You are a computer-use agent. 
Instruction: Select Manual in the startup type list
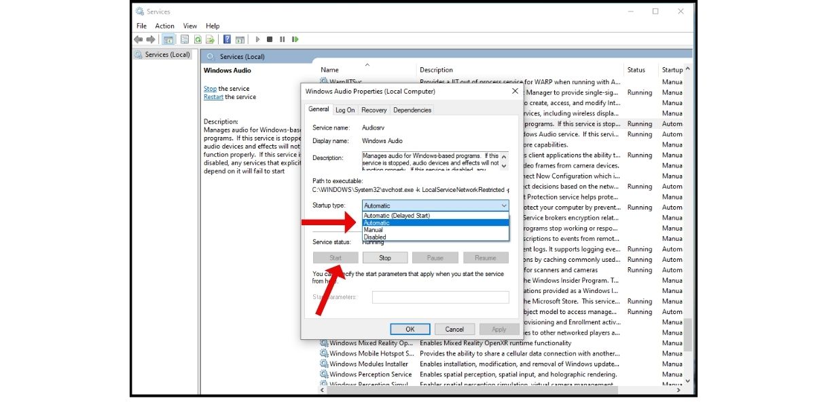(374, 230)
